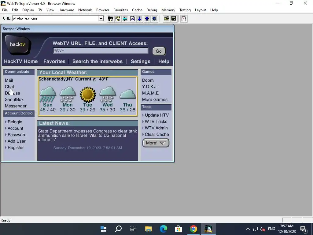This screenshot has height=235, width=313.
Task: Open the File menu
Action: 5,10
